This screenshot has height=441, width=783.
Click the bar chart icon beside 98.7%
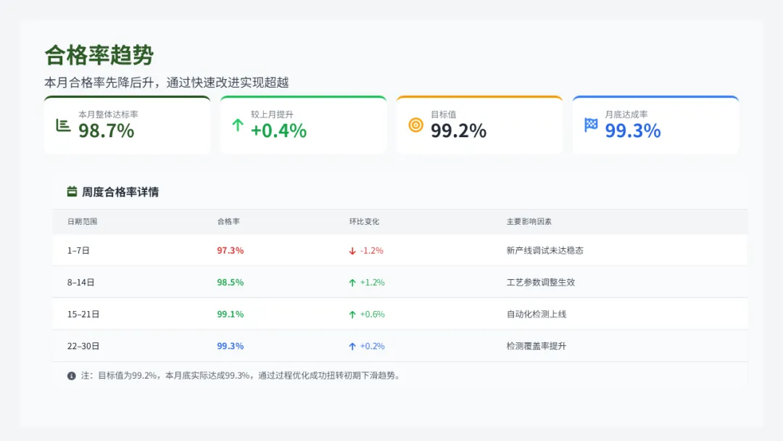(x=63, y=125)
